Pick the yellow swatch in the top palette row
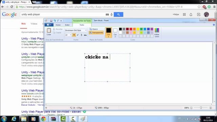 pos(138,29)
